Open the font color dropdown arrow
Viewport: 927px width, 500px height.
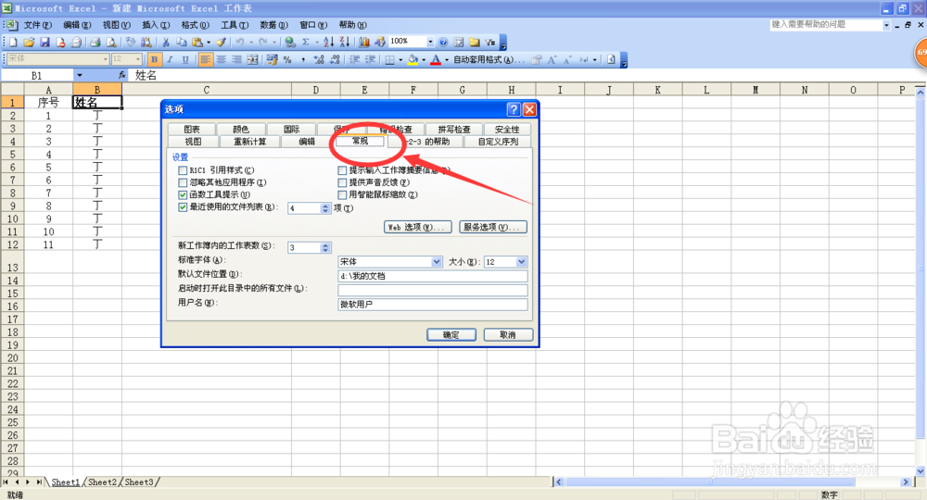pos(447,59)
